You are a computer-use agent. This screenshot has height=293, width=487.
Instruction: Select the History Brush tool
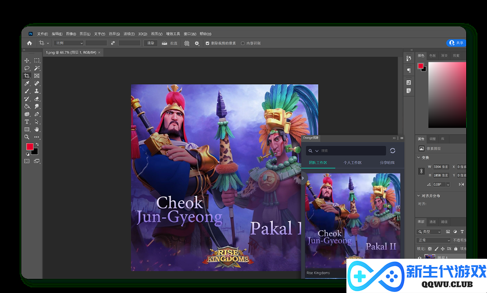pos(27,99)
